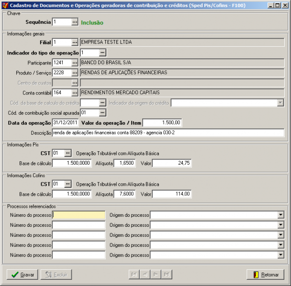Viewport: 291px width, 286px height.
Task: Click fifth Número do processo field
Action: (x=79, y=255)
